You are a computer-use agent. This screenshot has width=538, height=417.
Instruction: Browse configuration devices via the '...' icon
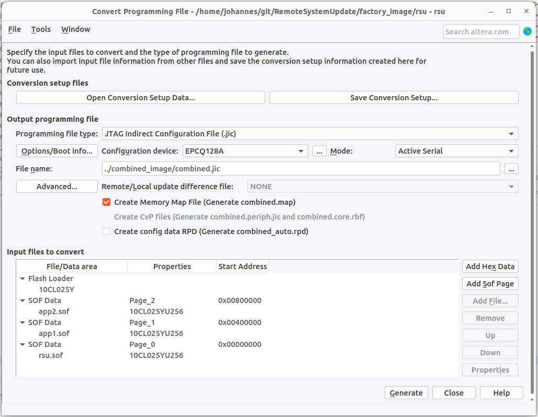tap(319, 150)
